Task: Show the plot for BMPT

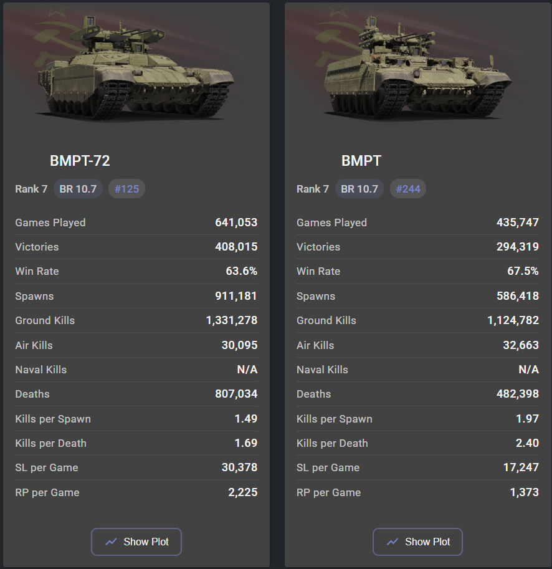Action: point(418,542)
